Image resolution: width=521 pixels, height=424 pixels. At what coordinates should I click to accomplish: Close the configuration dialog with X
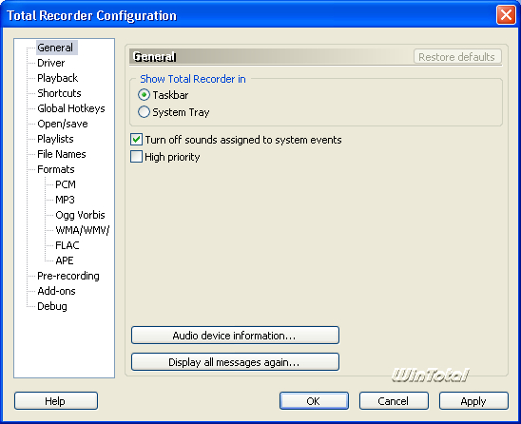[x=506, y=15]
